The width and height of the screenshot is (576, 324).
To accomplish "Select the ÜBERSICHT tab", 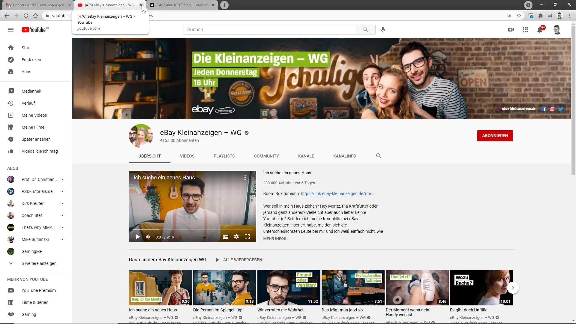I will coord(149,156).
